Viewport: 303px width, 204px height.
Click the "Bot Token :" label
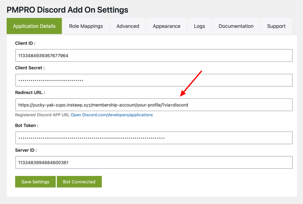(x=27, y=125)
